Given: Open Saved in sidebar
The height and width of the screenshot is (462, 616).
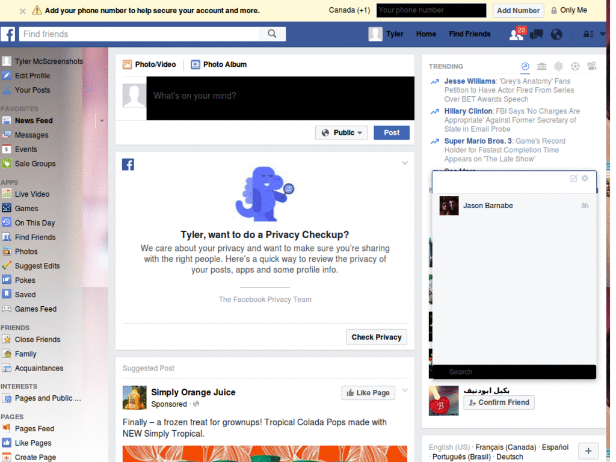Looking at the screenshot, I should pos(19,295).
